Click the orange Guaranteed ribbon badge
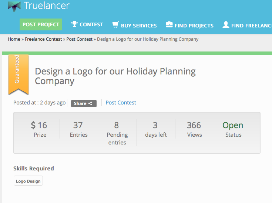The image size is (272, 203). coord(19,73)
